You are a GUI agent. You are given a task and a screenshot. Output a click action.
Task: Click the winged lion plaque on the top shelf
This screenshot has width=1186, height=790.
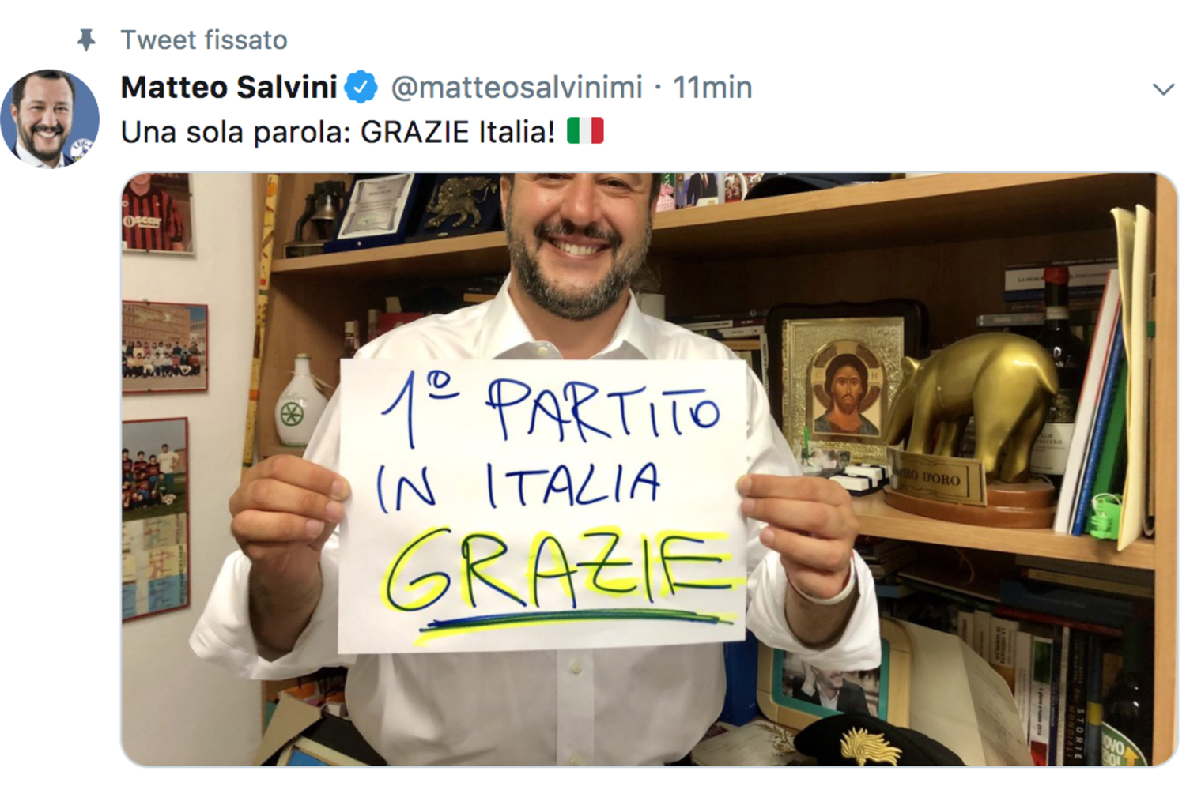pos(459,205)
